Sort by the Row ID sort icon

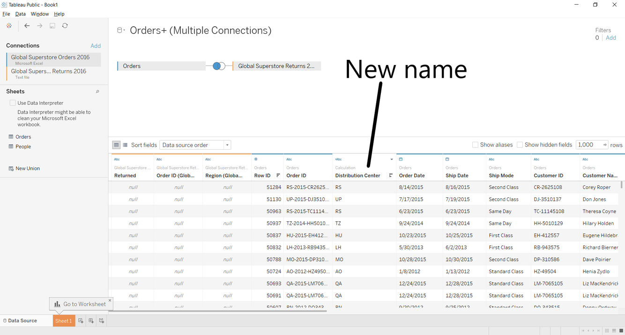(x=278, y=175)
